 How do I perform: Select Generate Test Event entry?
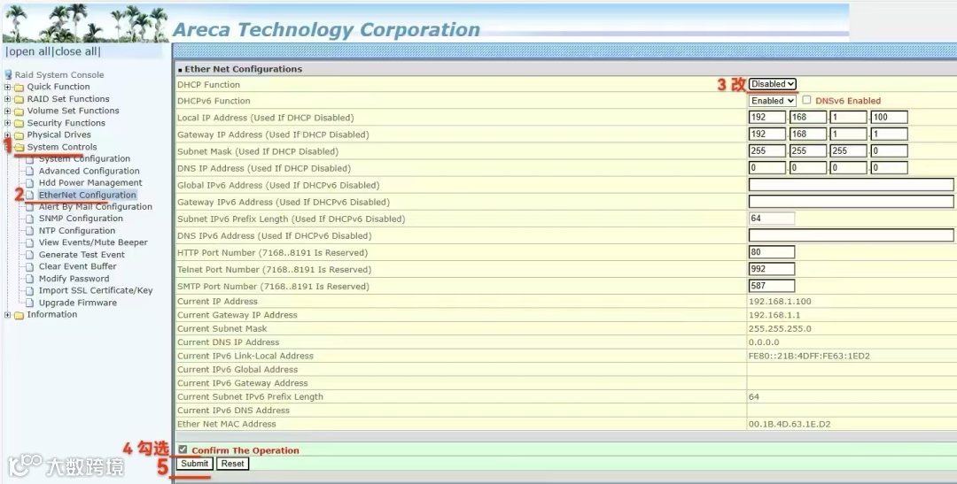pos(82,255)
